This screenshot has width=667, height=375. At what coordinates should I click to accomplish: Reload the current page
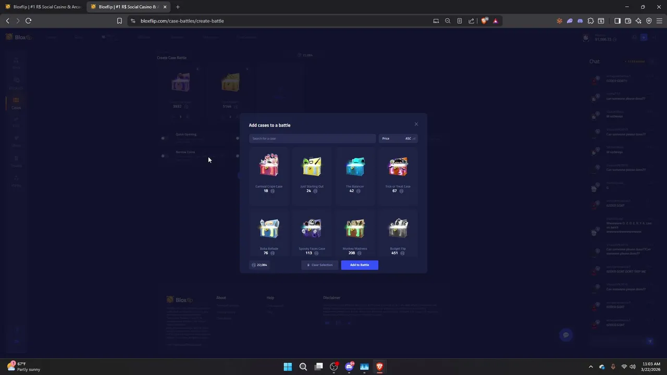28,21
